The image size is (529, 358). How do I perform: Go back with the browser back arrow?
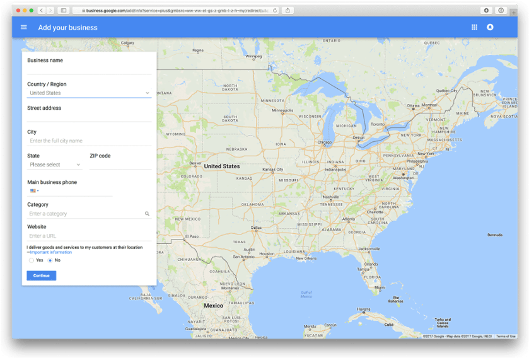click(x=42, y=11)
